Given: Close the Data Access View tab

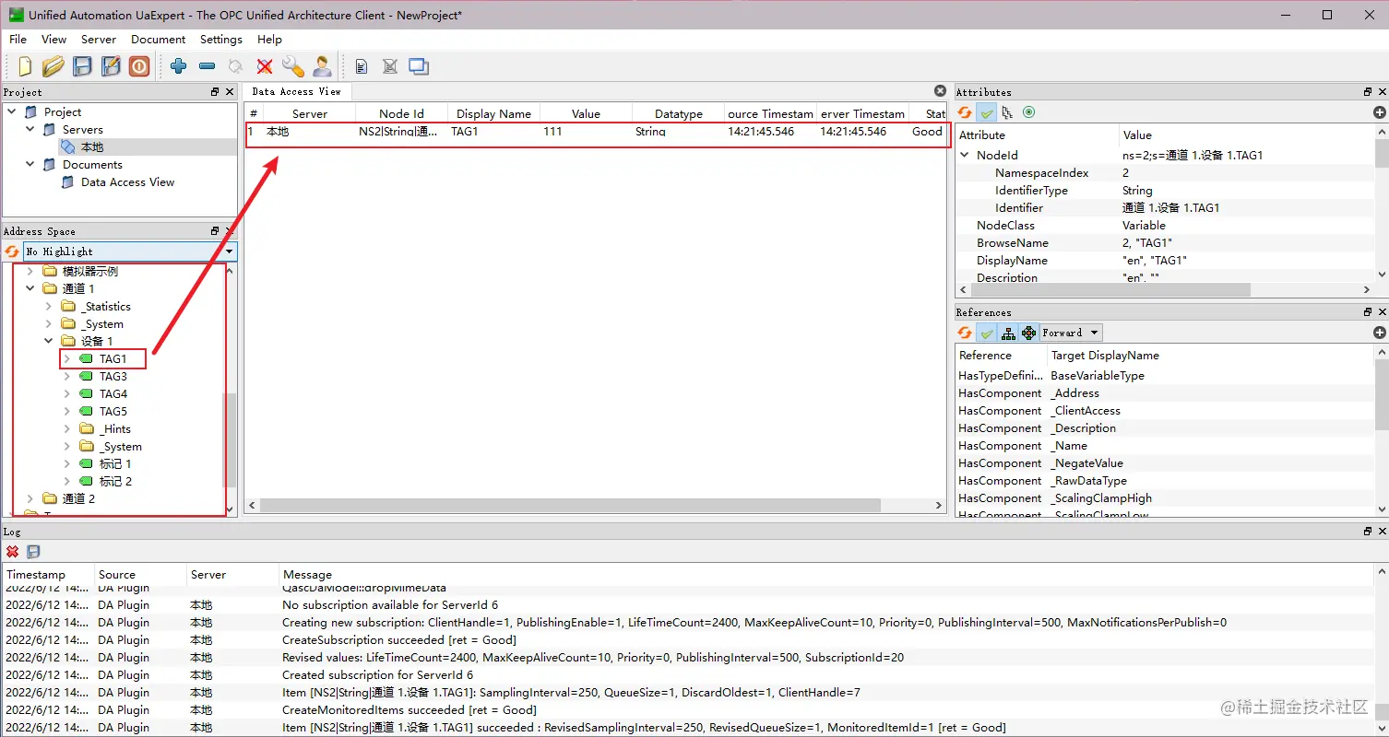Looking at the screenshot, I should click(x=940, y=91).
